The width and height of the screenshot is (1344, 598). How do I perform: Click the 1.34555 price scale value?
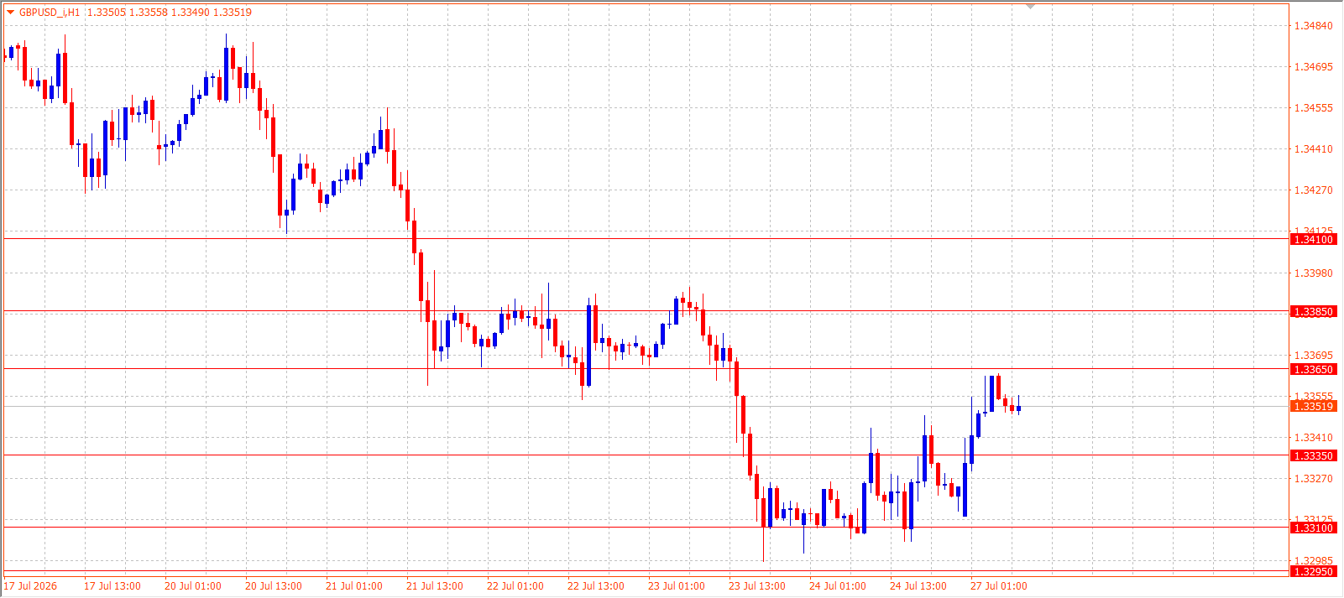point(1313,108)
